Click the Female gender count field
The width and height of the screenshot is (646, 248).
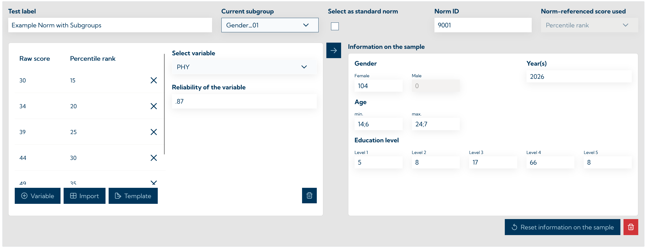coord(378,86)
